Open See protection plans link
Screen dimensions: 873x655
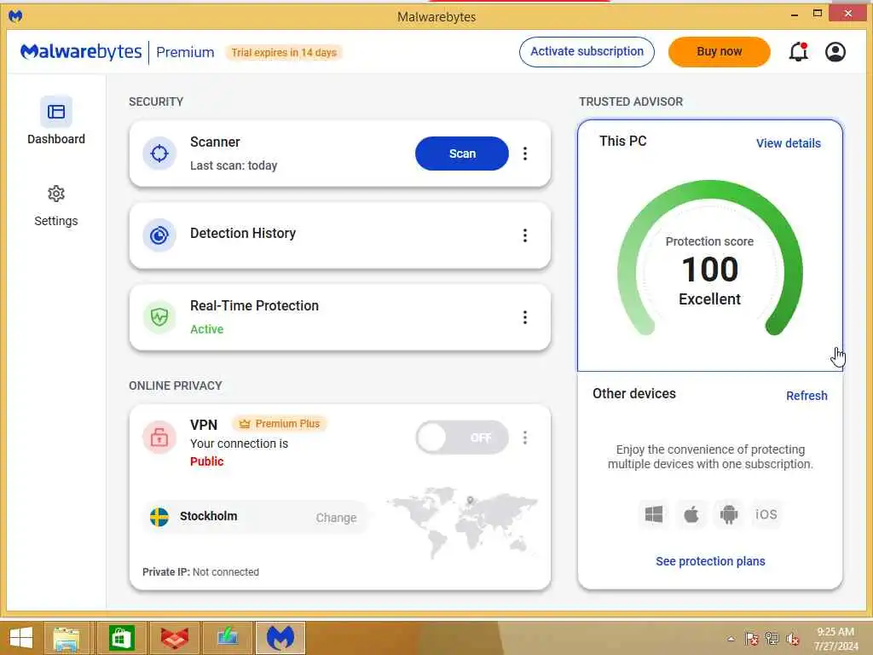click(x=710, y=561)
